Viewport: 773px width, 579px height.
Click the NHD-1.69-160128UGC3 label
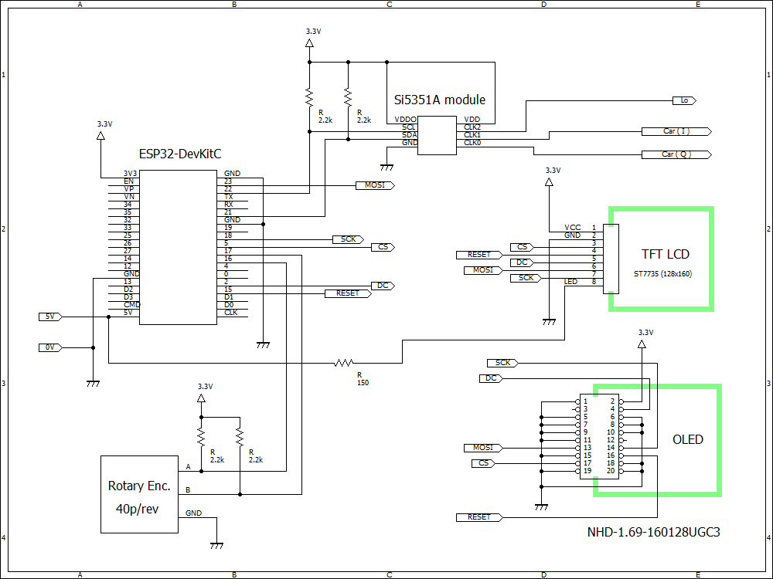point(653,532)
